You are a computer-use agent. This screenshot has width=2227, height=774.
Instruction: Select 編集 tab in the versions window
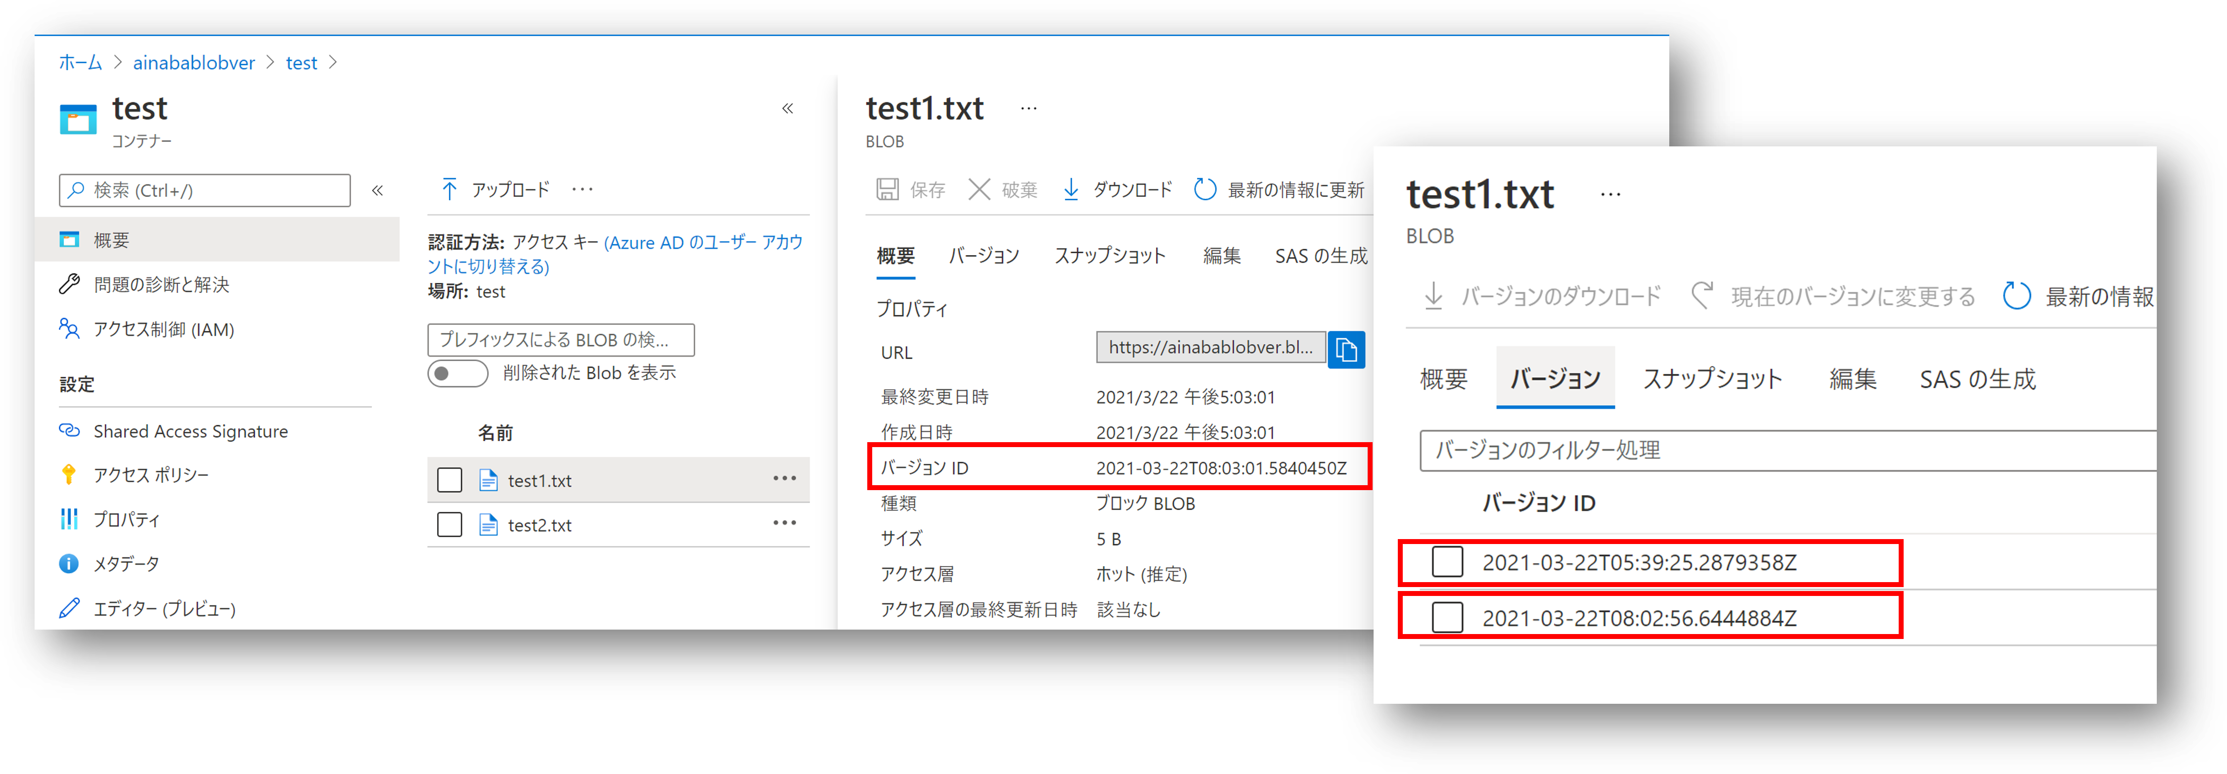pyautogui.click(x=1853, y=379)
